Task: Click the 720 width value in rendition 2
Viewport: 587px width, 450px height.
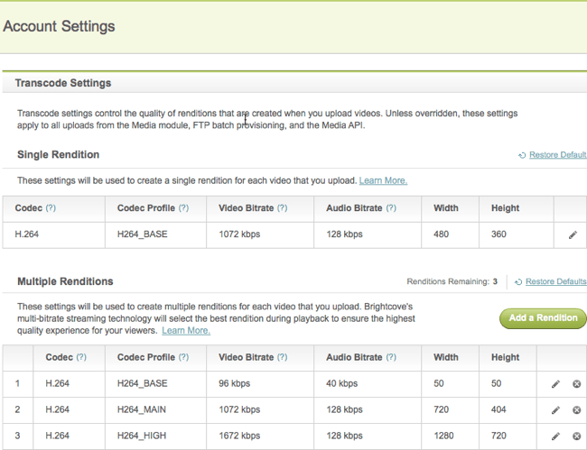Action: coord(441,409)
